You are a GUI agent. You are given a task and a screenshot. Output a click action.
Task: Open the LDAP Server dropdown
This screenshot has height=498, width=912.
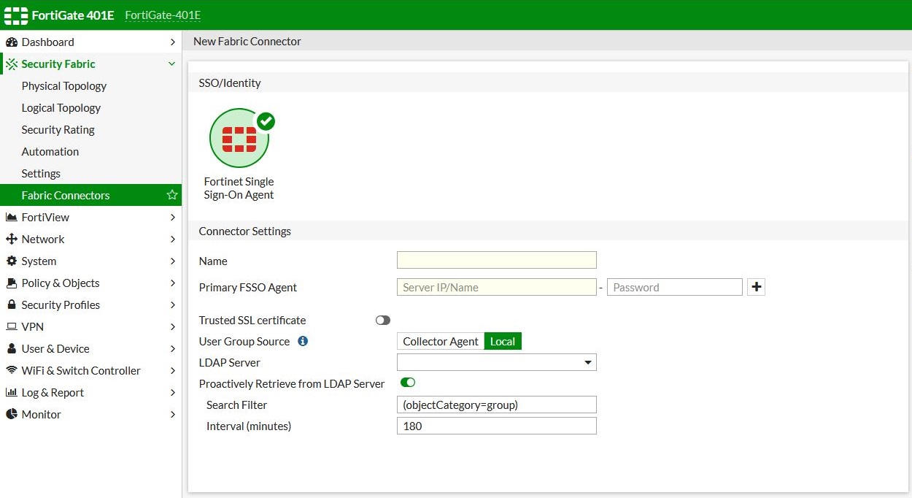point(587,362)
